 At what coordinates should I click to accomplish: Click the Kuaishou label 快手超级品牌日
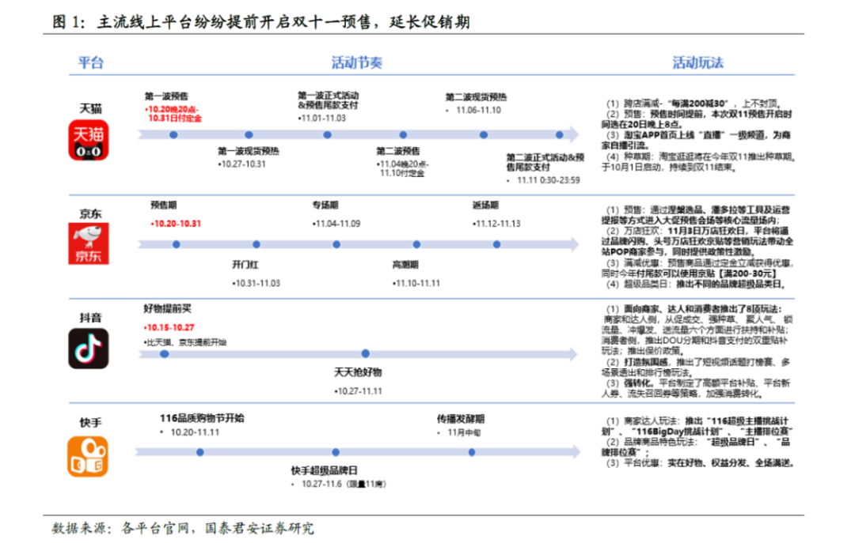[x=325, y=470]
